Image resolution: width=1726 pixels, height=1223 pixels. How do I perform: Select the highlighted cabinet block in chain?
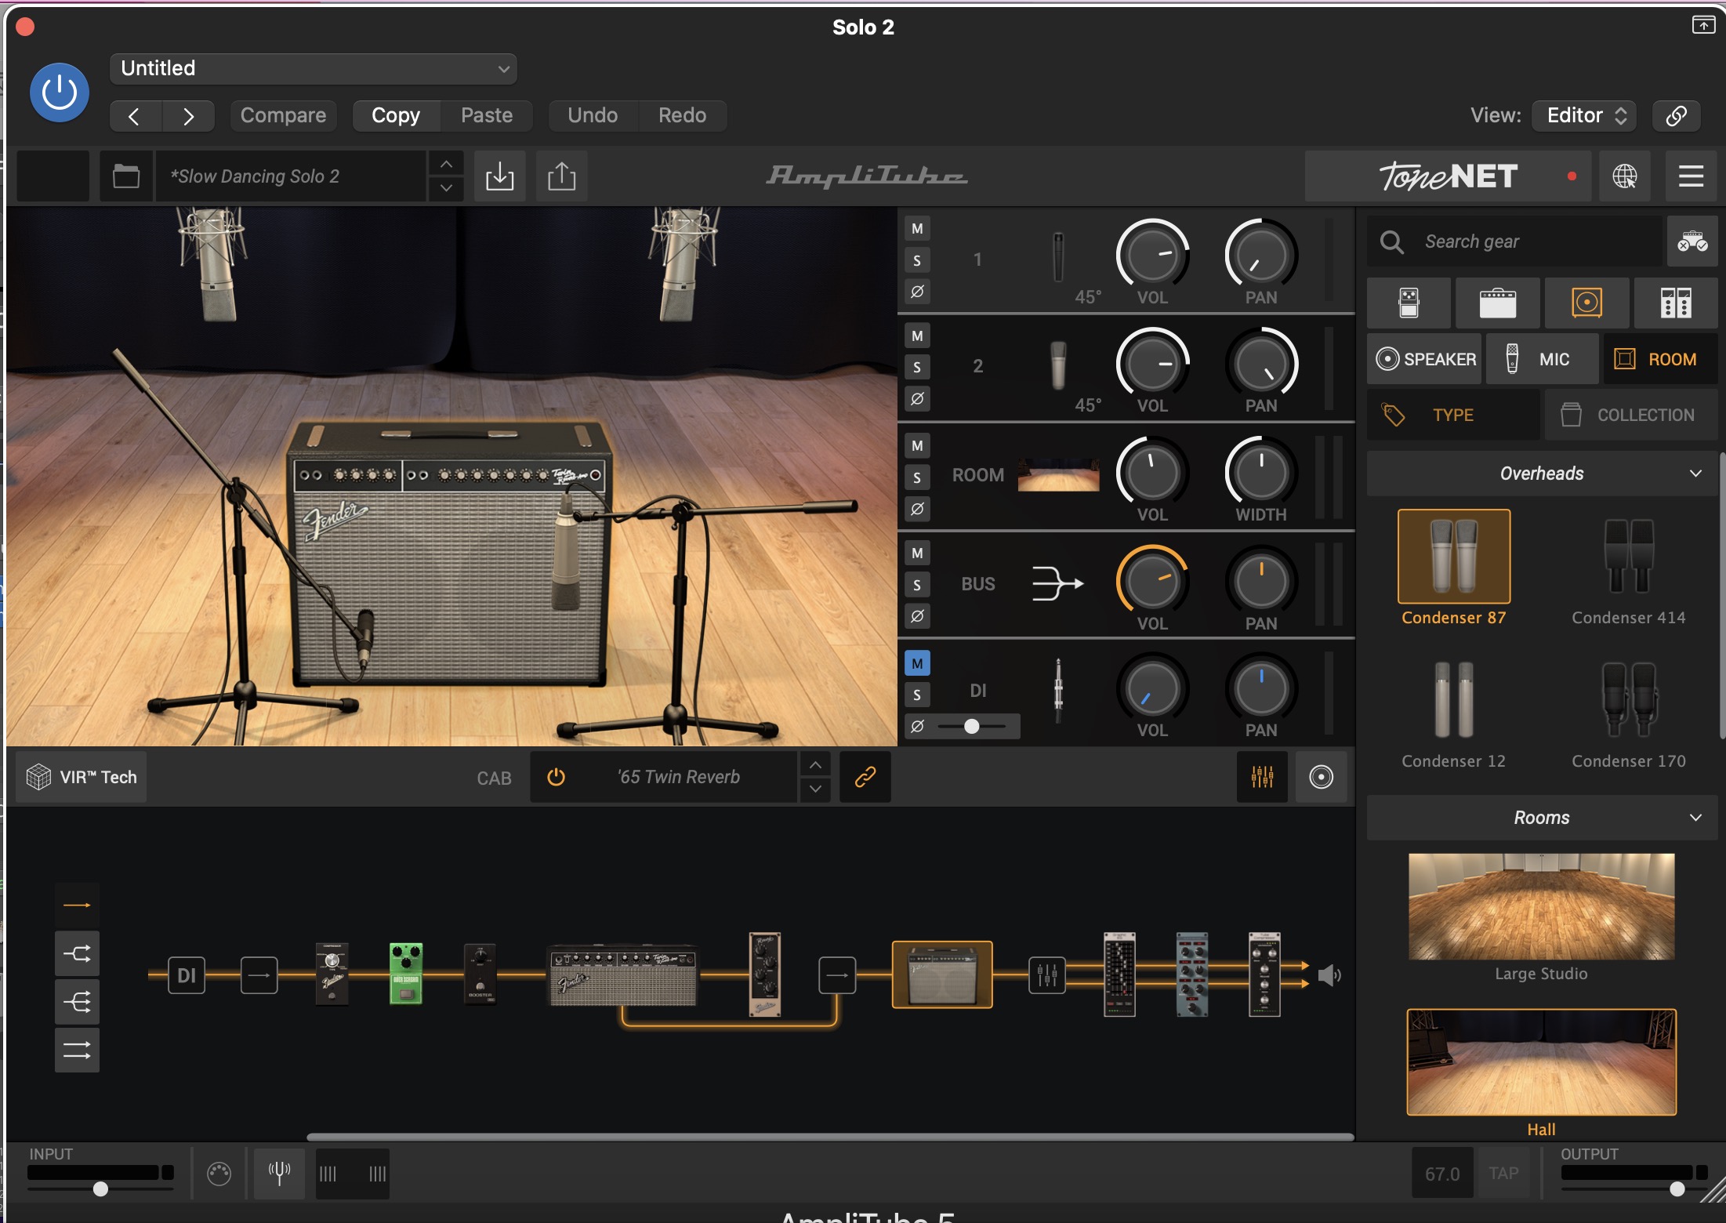pyautogui.click(x=942, y=974)
